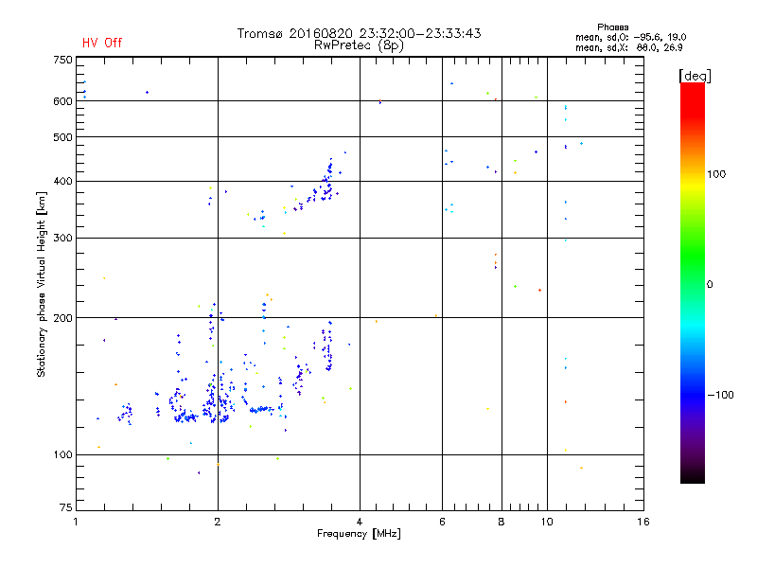Click the black bottom of the colorbar
This screenshot has width=757, height=568.
pyautogui.click(x=692, y=478)
